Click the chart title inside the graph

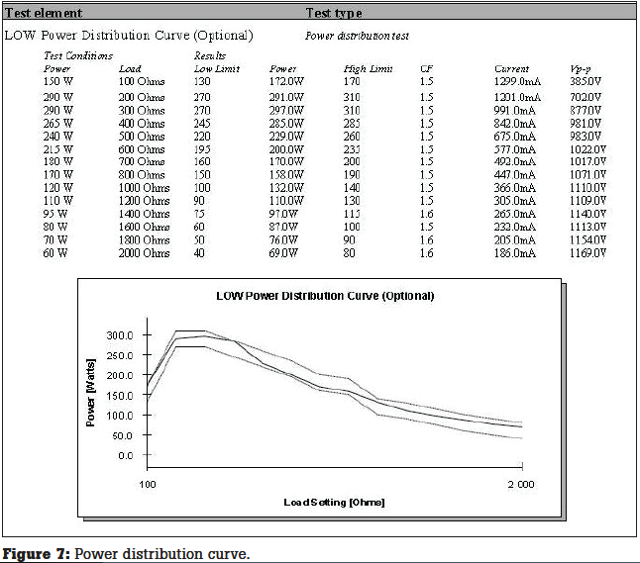(324, 296)
